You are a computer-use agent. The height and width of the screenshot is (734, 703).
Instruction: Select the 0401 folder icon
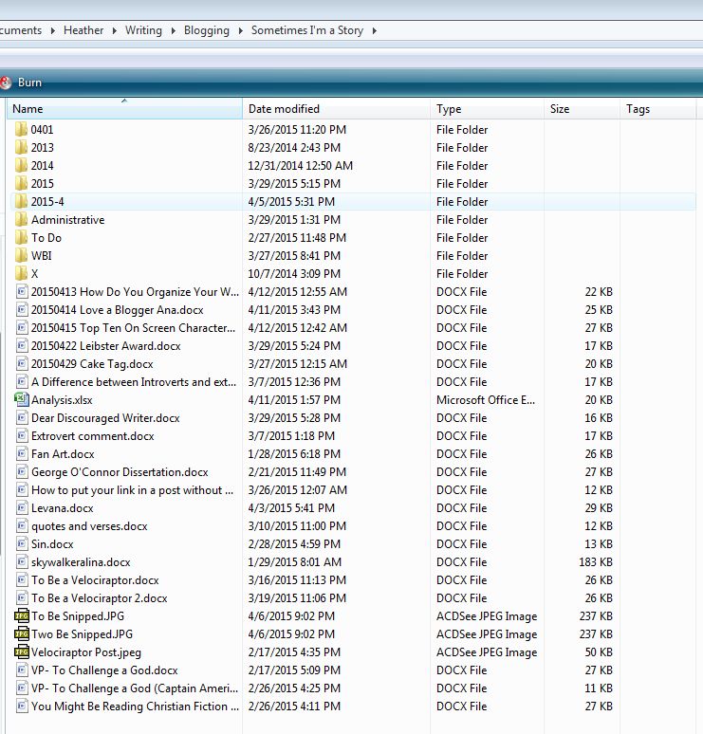(x=21, y=129)
